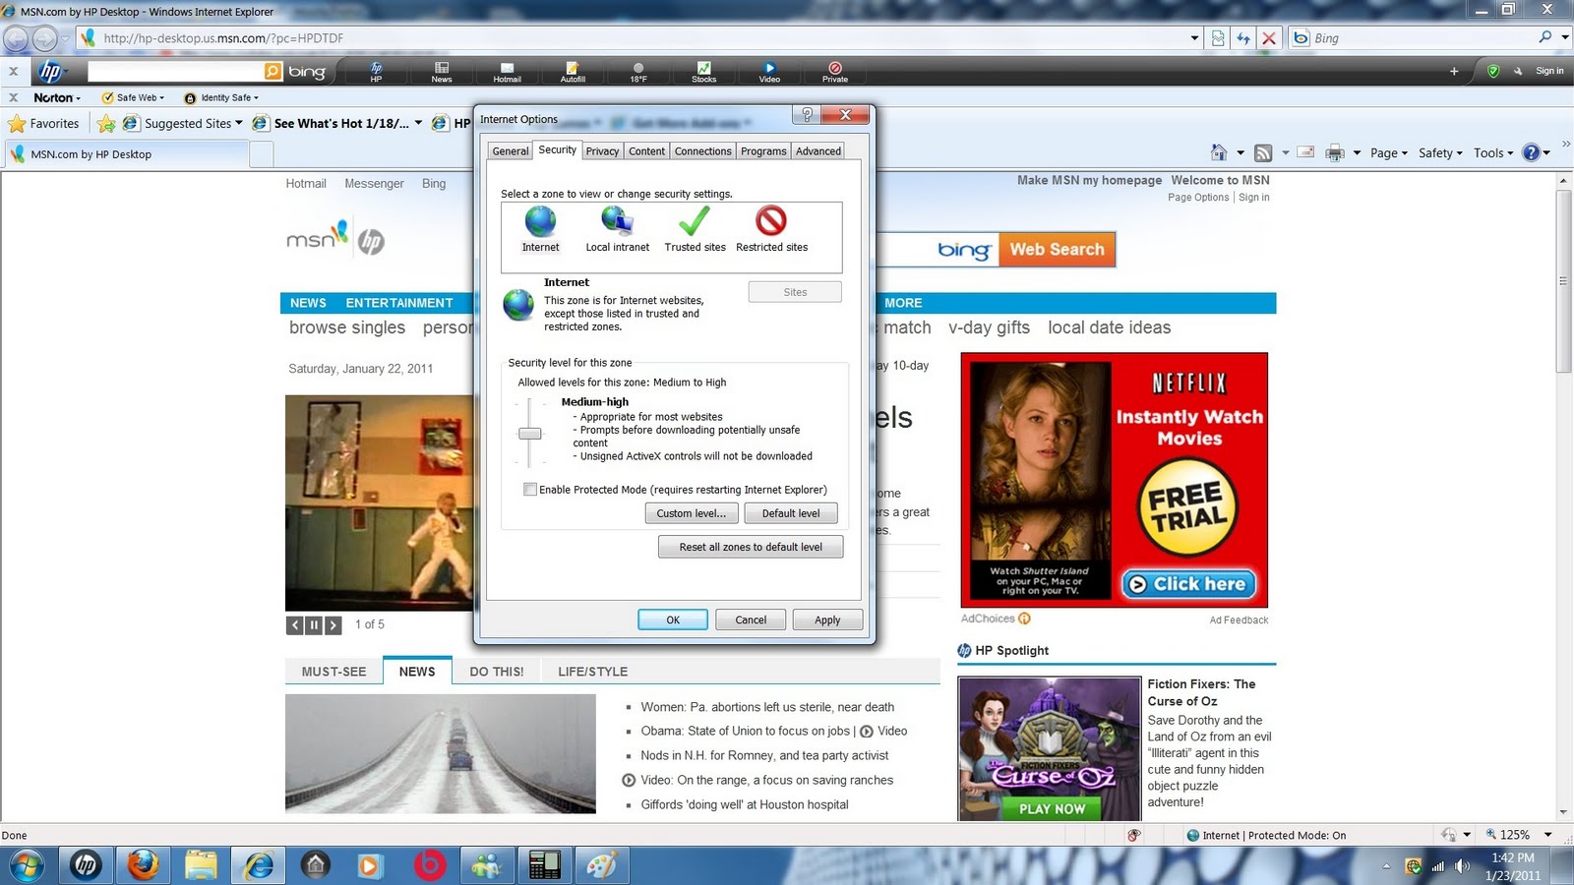The height and width of the screenshot is (885, 1574).
Task: Expand the address bar history dropdown arrow
Action: click(1194, 38)
